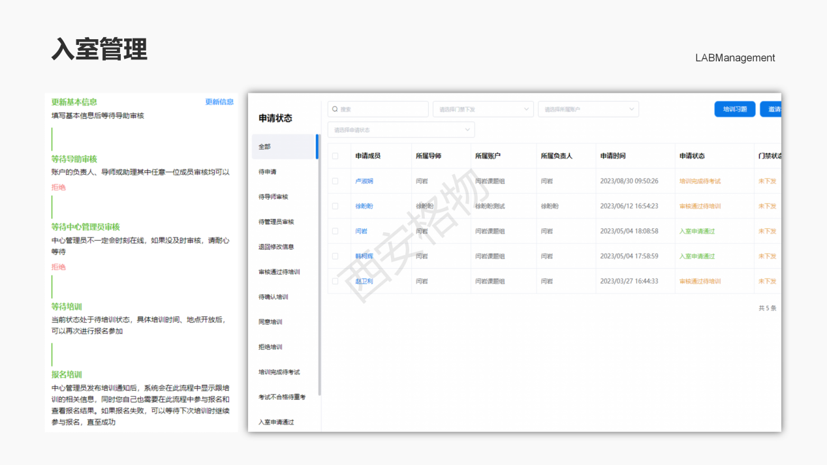Screen dimensions: 827x465
Task: Click the 更新信息 link
Action: point(219,102)
